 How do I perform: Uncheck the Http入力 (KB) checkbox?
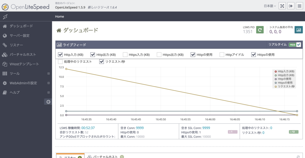tap(60, 55)
